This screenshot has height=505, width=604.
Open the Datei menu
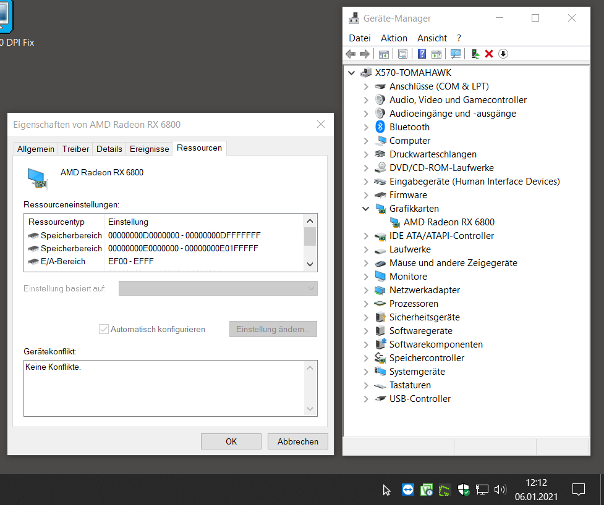[360, 38]
